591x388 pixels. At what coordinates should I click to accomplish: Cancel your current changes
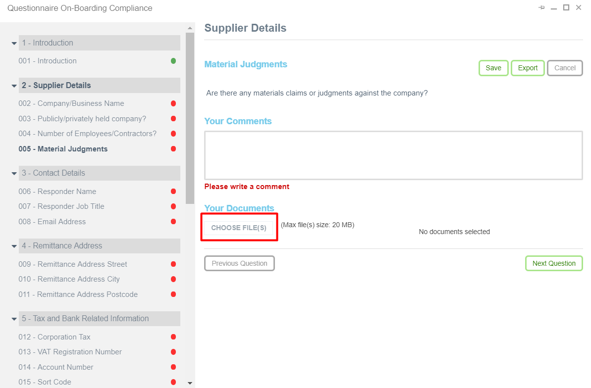tap(564, 68)
